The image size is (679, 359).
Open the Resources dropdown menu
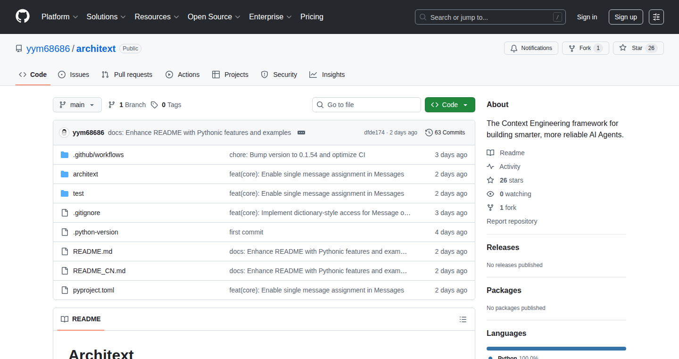click(x=157, y=17)
